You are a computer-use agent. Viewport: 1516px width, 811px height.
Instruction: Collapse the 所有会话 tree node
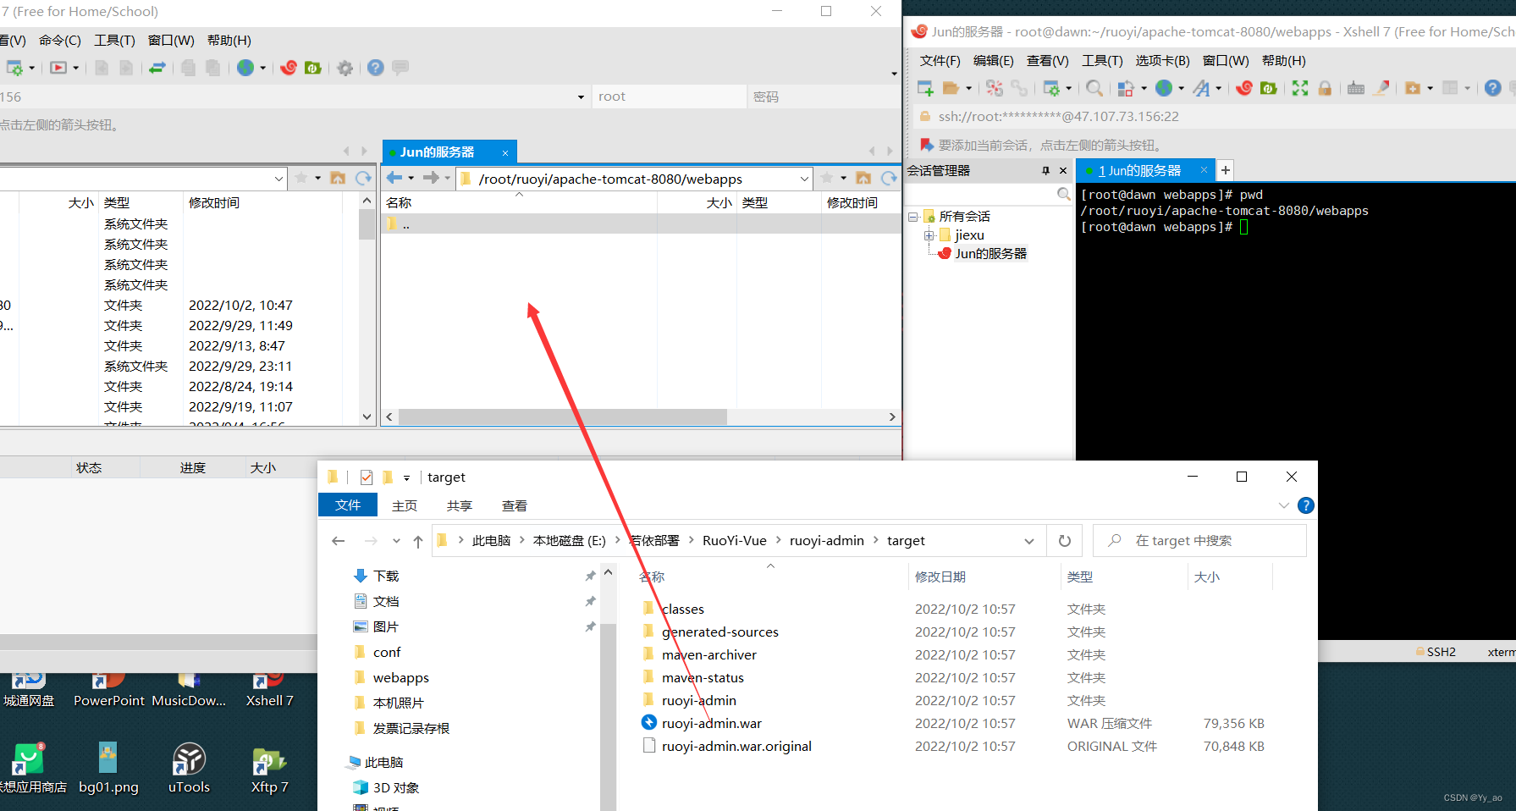[913, 217]
